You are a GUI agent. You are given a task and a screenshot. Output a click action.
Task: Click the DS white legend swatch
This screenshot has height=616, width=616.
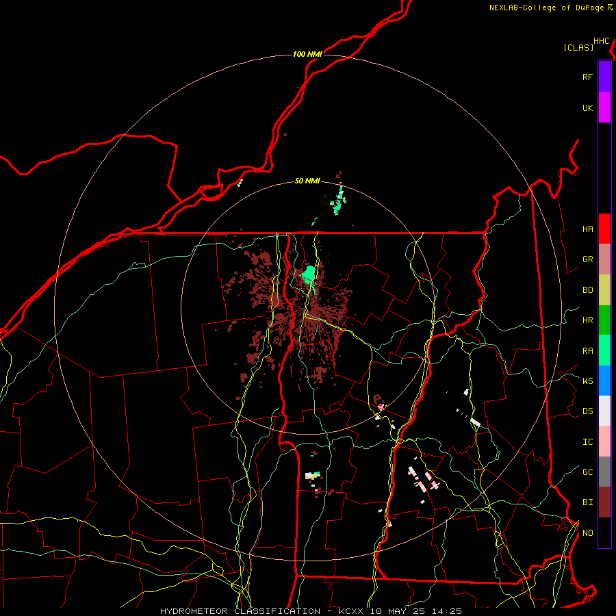point(604,411)
